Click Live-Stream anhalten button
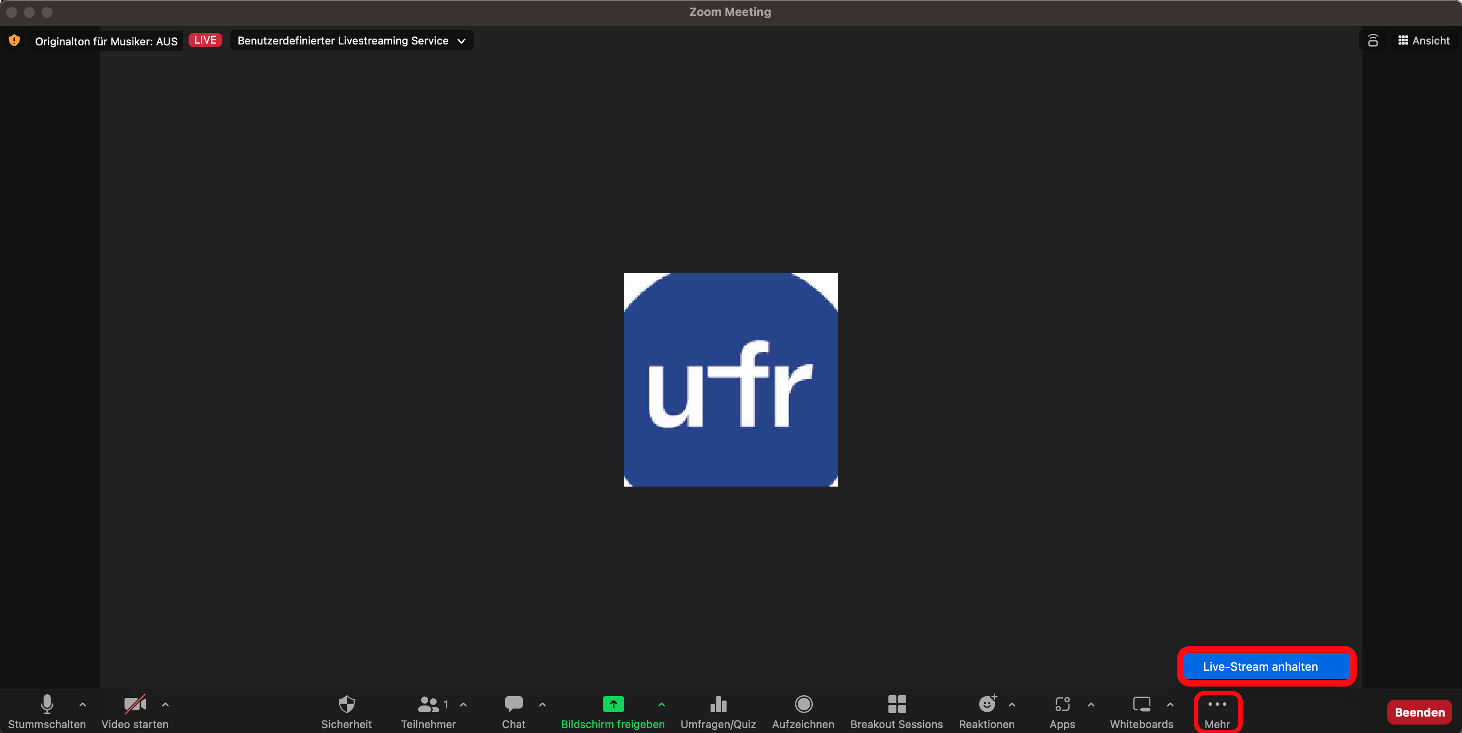The image size is (1462, 733). click(x=1266, y=666)
